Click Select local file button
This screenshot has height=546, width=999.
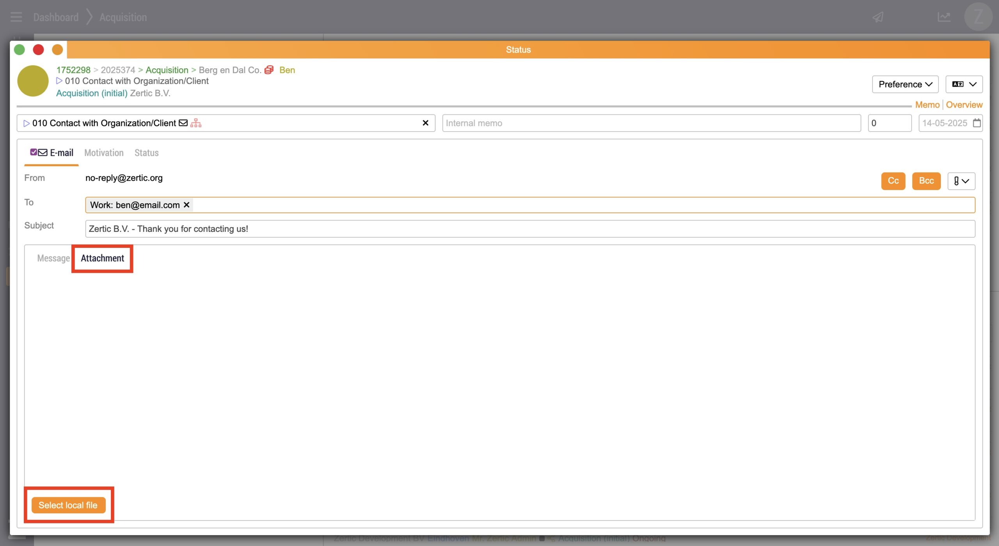click(68, 505)
